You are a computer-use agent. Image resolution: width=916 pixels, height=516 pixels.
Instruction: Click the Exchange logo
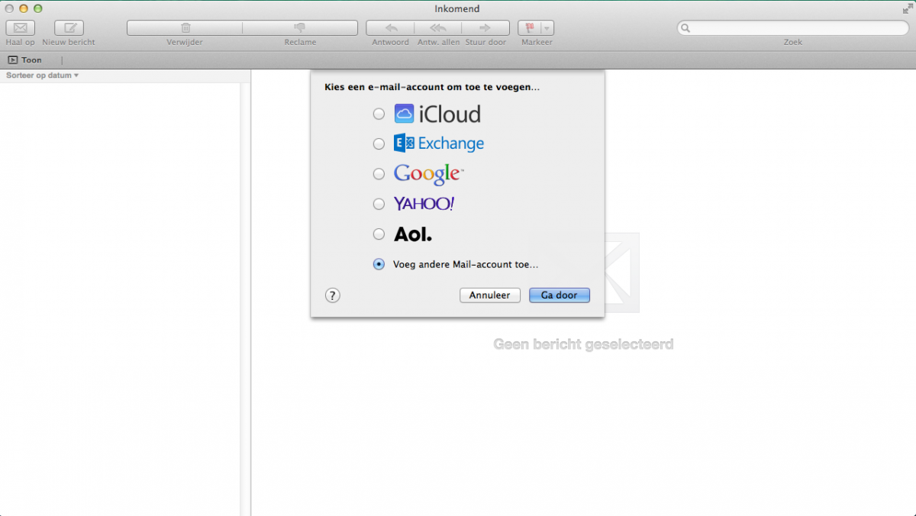tap(439, 143)
